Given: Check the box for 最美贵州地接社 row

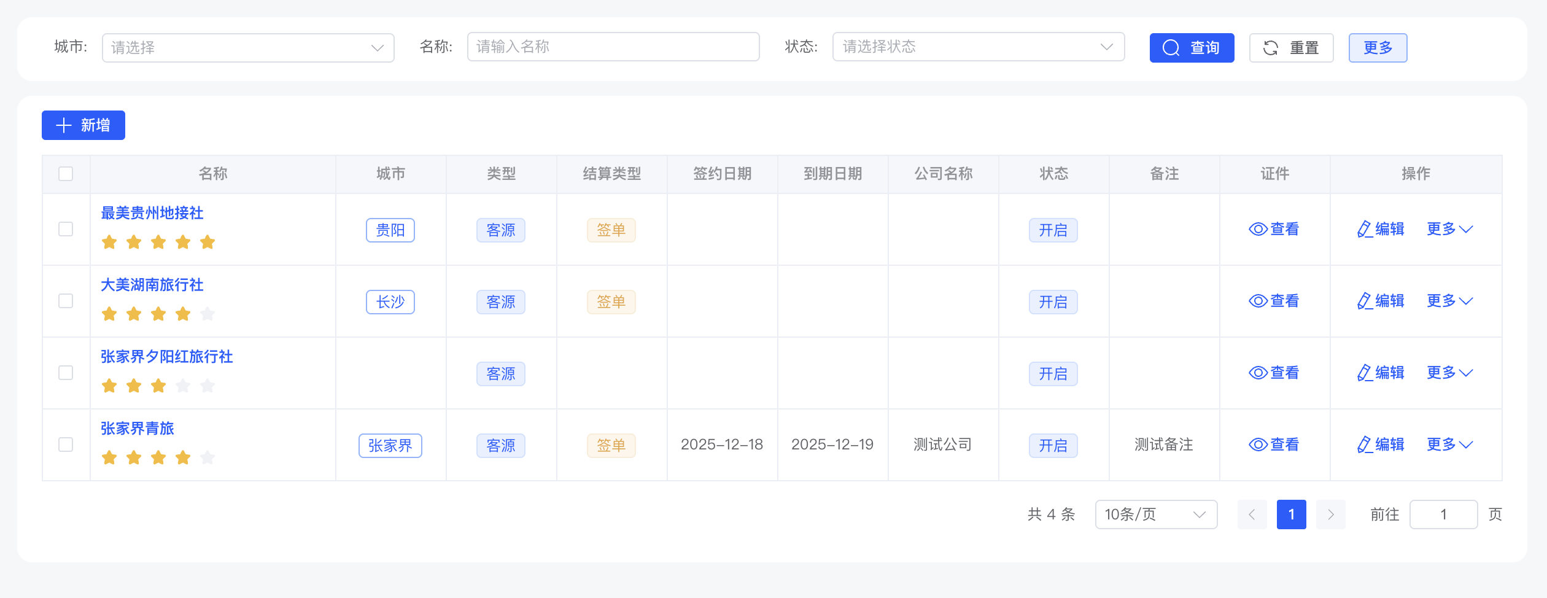Looking at the screenshot, I should point(66,230).
